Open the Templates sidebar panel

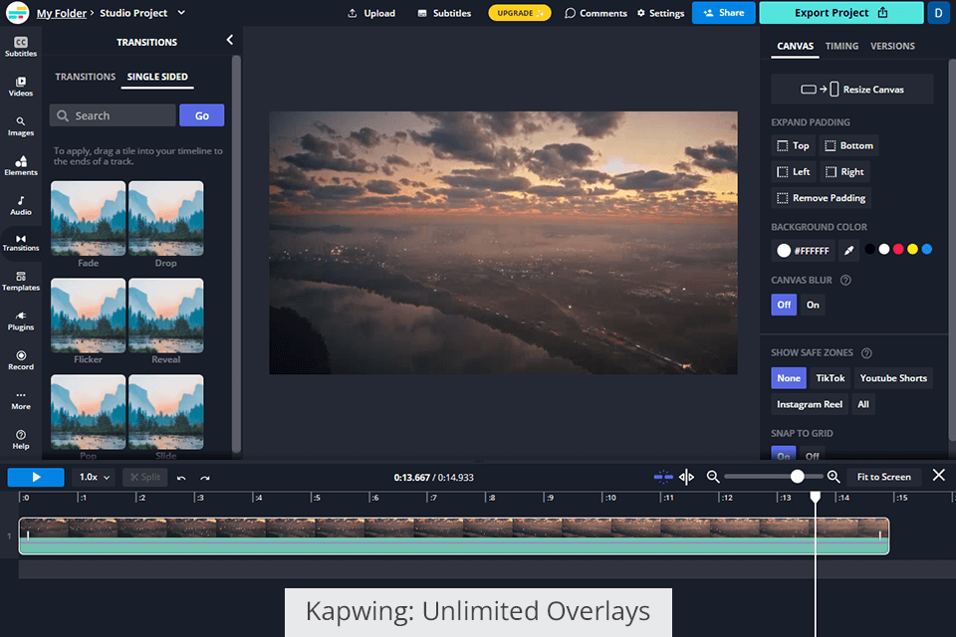21,282
